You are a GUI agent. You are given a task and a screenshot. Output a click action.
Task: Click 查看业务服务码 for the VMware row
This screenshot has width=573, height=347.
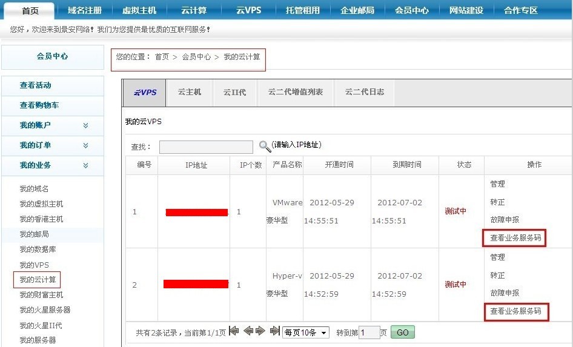(x=515, y=238)
